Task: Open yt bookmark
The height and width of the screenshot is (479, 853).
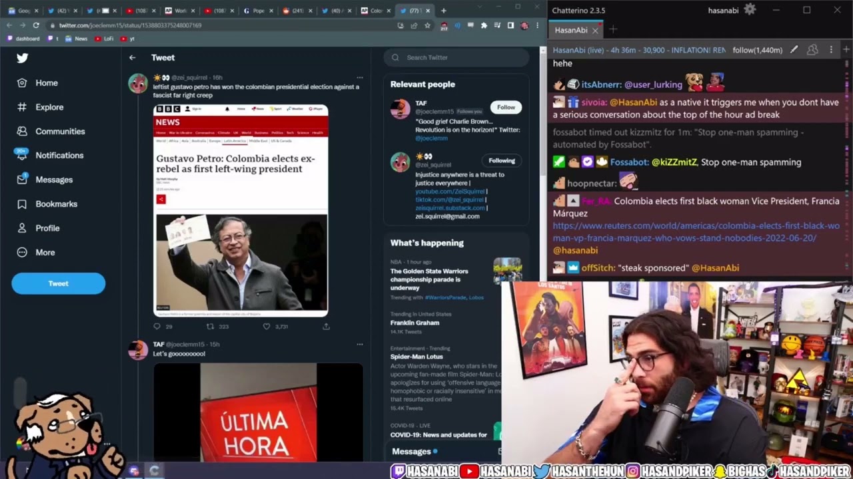Action: tap(128, 39)
